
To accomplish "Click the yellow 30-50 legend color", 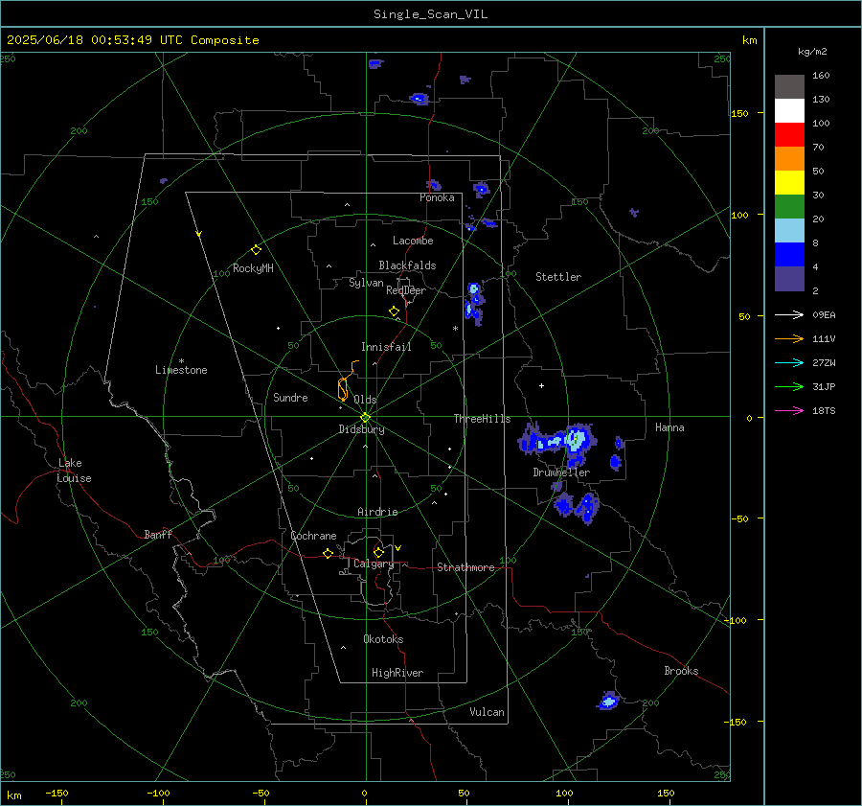I will pyautogui.click(x=789, y=183).
